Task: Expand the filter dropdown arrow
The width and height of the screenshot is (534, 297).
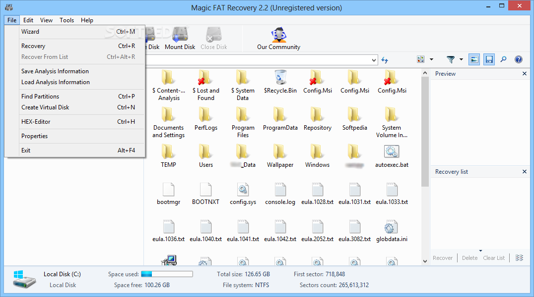Action: [x=461, y=59]
